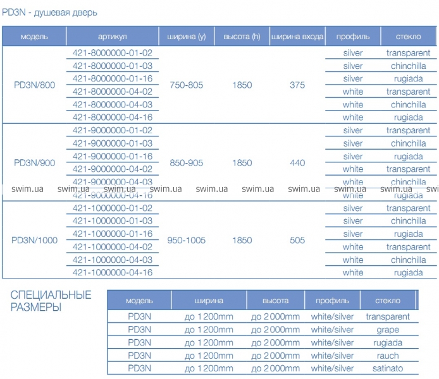Select the PD3N/900 model cell
Screen dimensions: 439x379
click(x=34, y=163)
